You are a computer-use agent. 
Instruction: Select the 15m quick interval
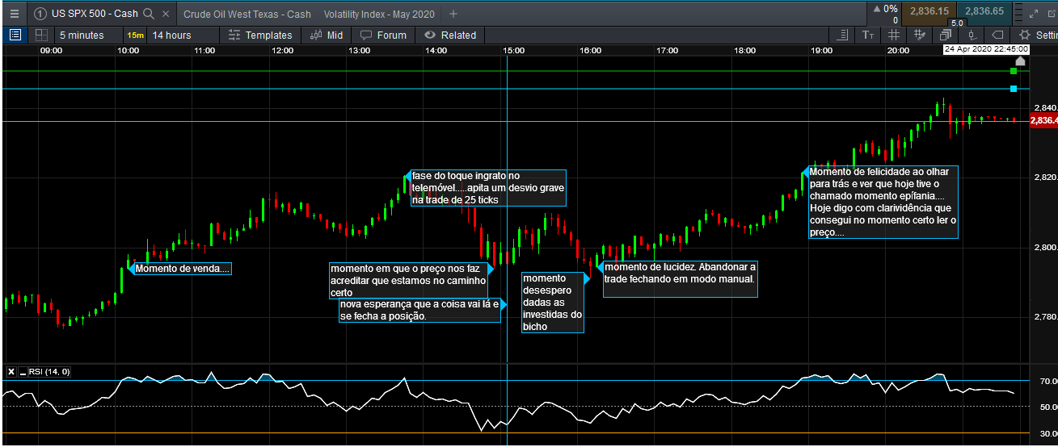pos(134,35)
